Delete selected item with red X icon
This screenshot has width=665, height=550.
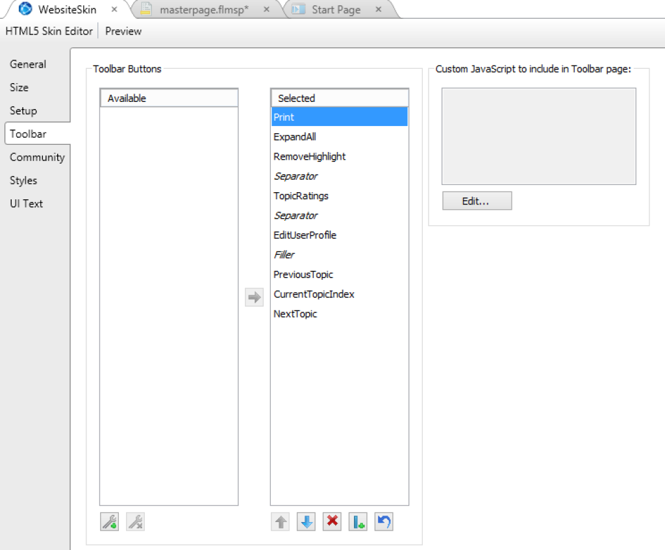(332, 521)
